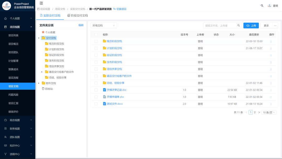Viewport: 282px width, 159px height.
Task: Check the checkbox beside 开模申请单.xlsx
Action: pos(96,97)
